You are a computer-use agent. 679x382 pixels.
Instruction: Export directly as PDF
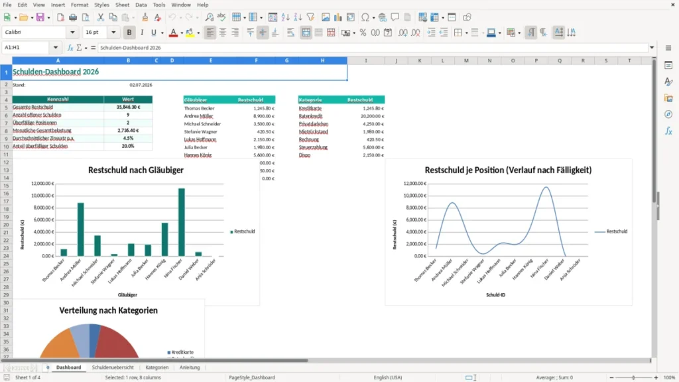coord(60,17)
